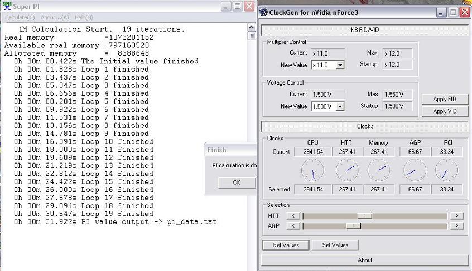Image resolution: width=472 pixels, height=271 pixels.
Task: Open the voltage New Value dropdown
Action: click(x=340, y=106)
